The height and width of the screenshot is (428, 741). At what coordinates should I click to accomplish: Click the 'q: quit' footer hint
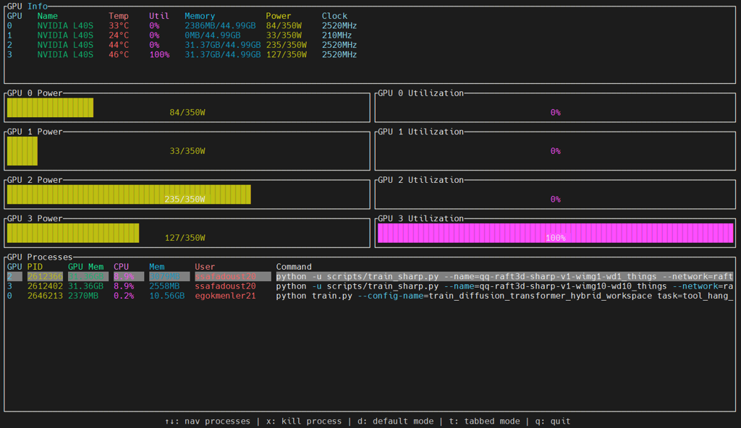[553, 421]
